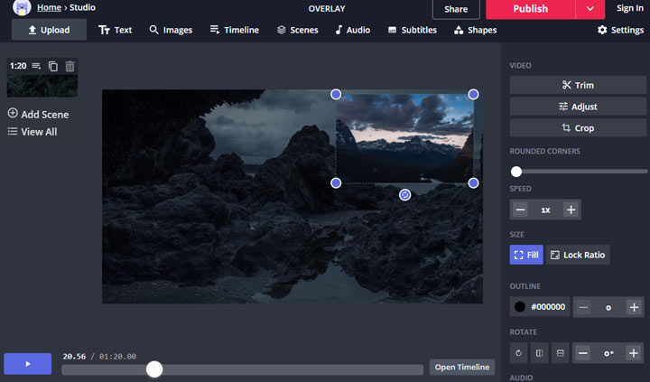Open the Text tool
The image size is (650, 382).
click(116, 30)
